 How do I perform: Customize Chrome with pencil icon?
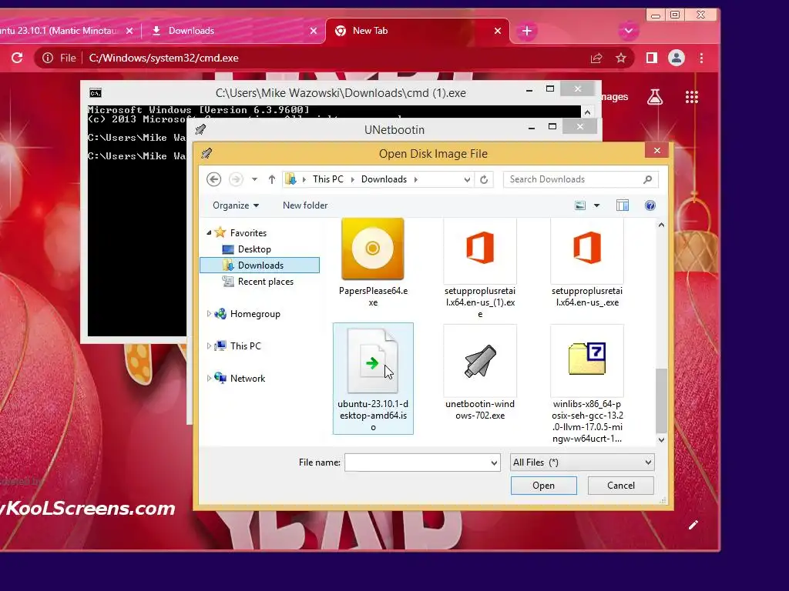pyautogui.click(x=693, y=525)
